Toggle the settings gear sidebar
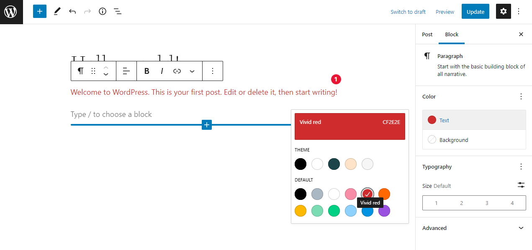532x250 pixels. point(504,12)
